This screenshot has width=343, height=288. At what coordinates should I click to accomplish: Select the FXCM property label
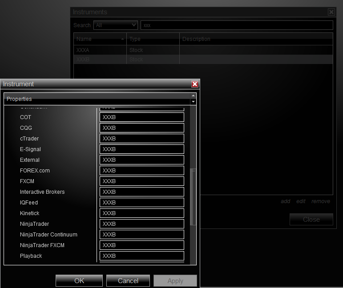click(27, 181)
